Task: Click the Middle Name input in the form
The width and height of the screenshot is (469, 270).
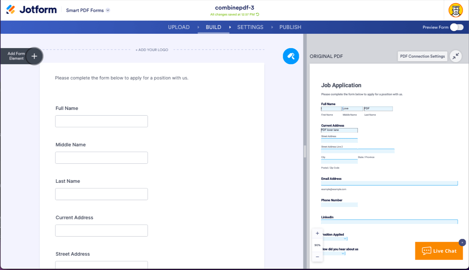Action: pyautogui.click(x=101, y=158)
